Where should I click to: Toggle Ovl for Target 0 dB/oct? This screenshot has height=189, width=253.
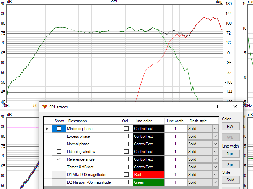click(126, 167)
